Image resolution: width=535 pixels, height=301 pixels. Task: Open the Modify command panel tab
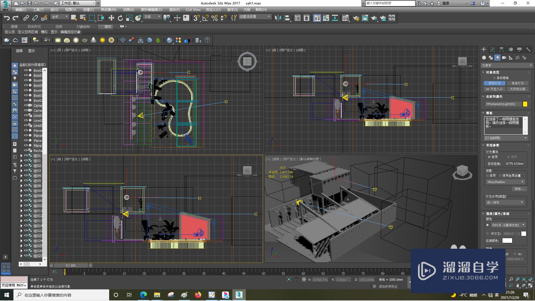point(493,49)
